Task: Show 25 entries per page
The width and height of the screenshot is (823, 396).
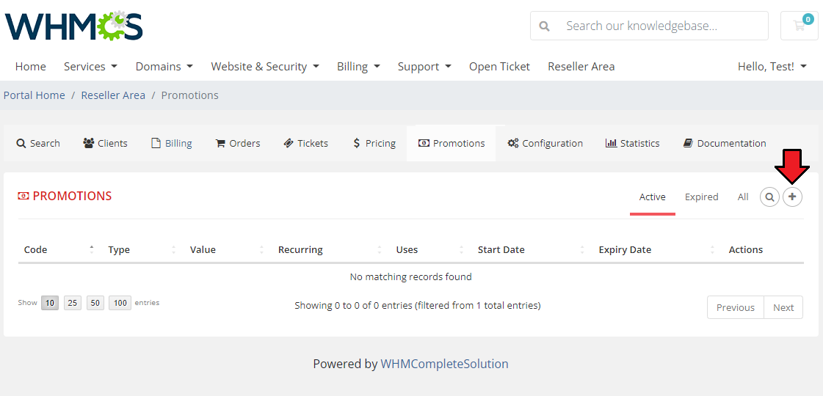Action: click(73, 303)
